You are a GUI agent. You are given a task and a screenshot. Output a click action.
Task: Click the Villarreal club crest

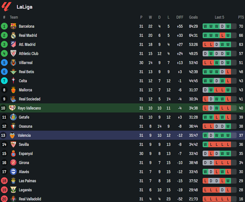(x=13, y=63)
